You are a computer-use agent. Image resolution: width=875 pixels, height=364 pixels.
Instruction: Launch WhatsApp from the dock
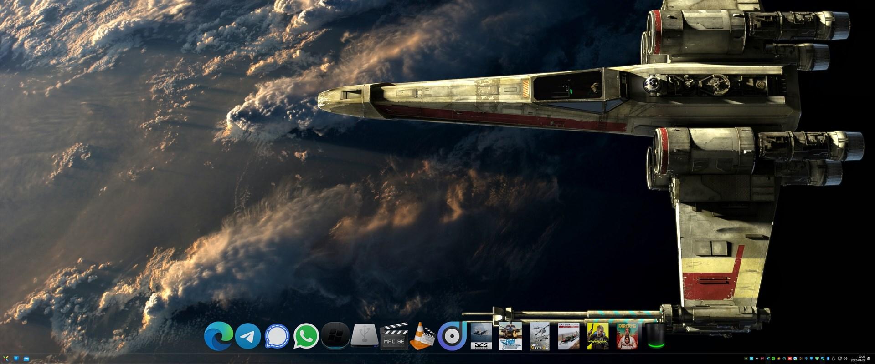tap(306, 337)
